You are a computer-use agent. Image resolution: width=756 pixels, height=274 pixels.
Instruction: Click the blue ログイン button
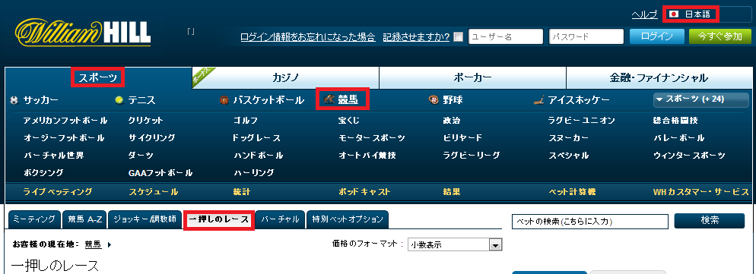(657, 36)
